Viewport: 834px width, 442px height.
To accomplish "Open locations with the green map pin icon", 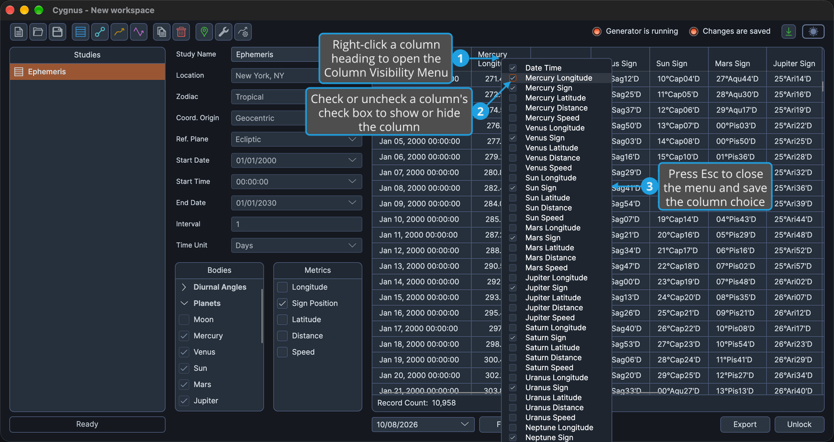I will [204, 32].
